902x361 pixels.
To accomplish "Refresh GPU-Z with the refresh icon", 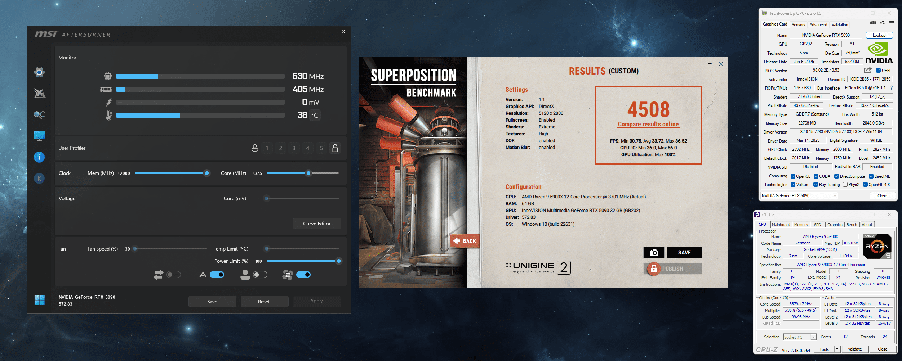I will tap(882, 23).
